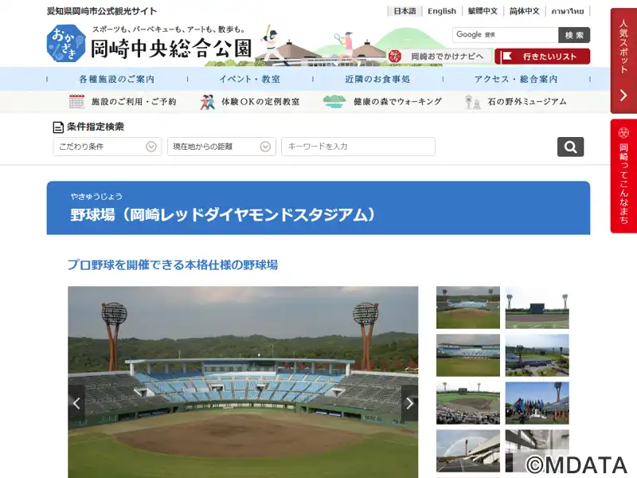
Task: Open the 岡崎ってこんなまち side tab
Action: pyautogui.click(x=623, y=176)
